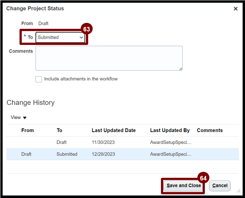The width and height of the screenshot is (245, 198).
Task: Click the step 64 marker badge
Action: click(203, 178)
